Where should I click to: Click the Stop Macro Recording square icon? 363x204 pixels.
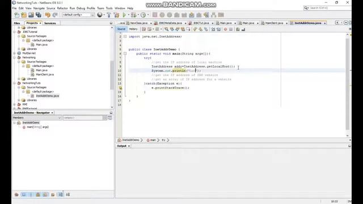coord(231,29)
